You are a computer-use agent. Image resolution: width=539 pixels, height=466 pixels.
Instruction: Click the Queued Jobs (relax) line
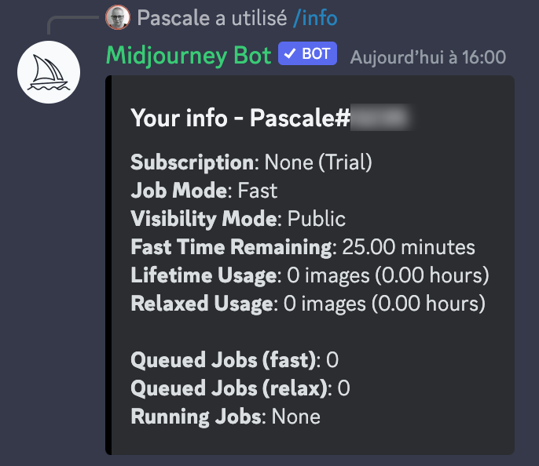(x=240, y=388)
